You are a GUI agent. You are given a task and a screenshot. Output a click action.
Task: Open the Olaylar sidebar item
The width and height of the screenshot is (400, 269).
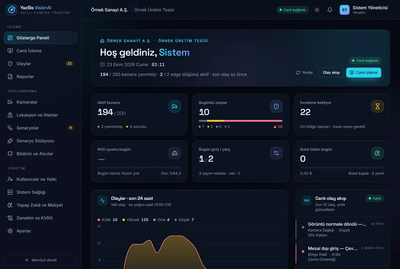point(40,64)
